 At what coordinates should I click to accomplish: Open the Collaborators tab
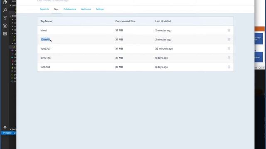tap(70, 9)
